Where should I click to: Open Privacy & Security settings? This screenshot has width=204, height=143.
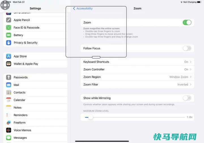point(35,43)
